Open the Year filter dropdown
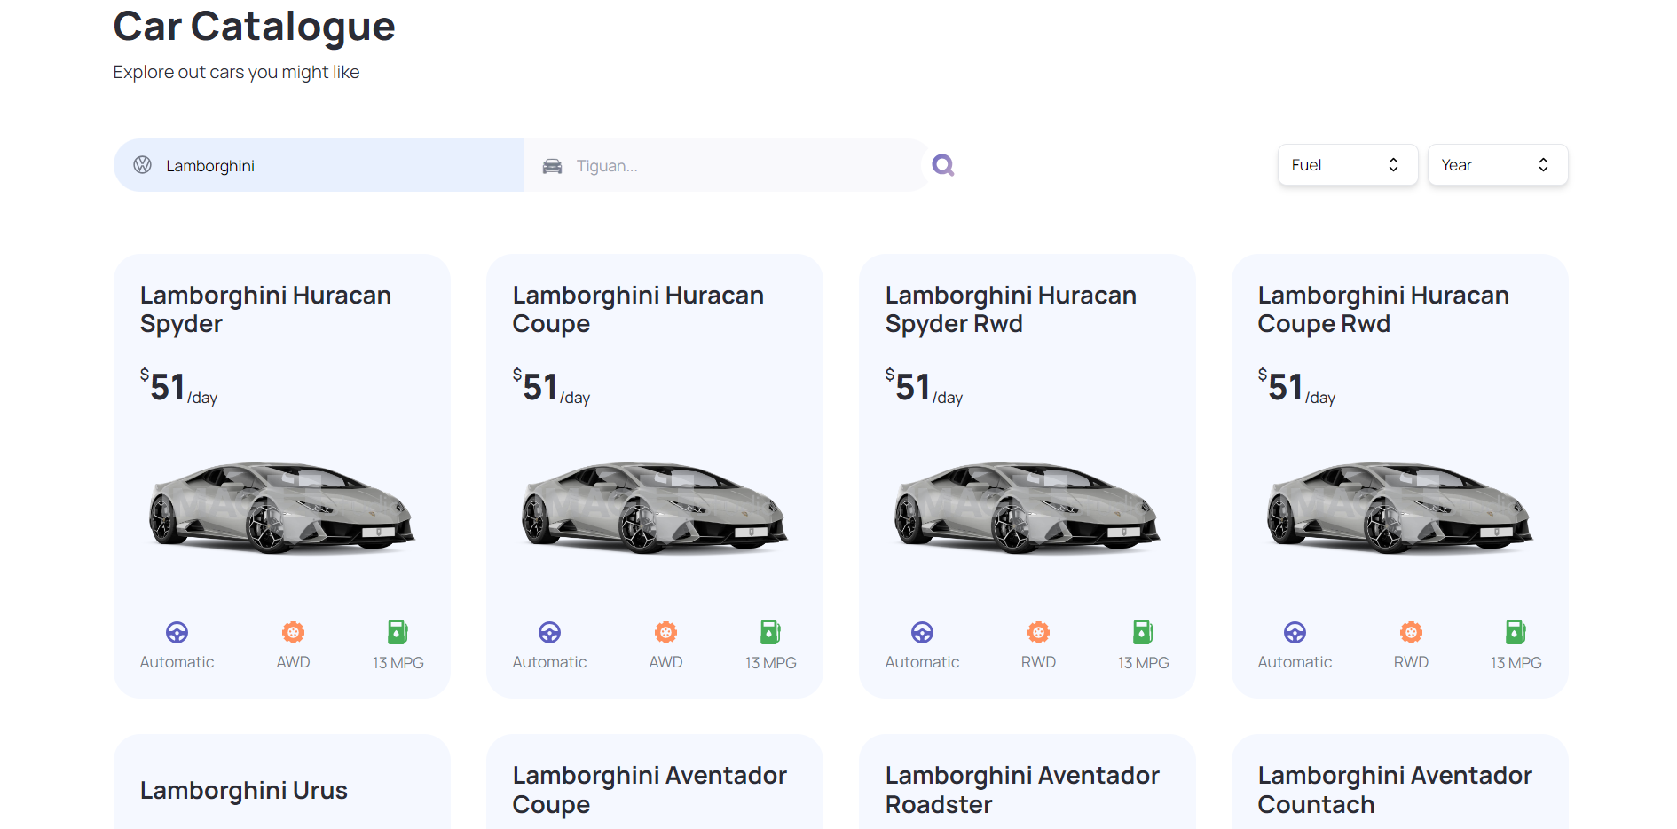1677x829 pixels. 1497,165
